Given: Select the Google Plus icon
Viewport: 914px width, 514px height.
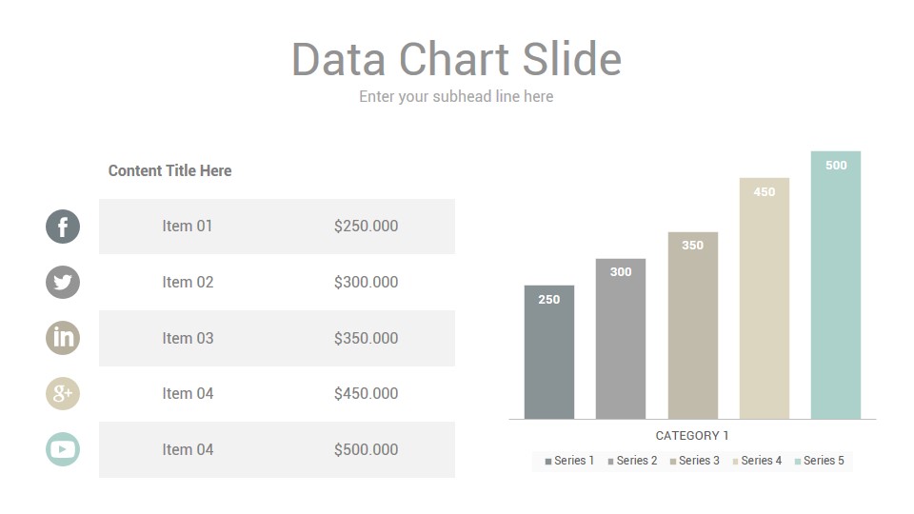Looking at the screenshot, I should pos(63,393).
